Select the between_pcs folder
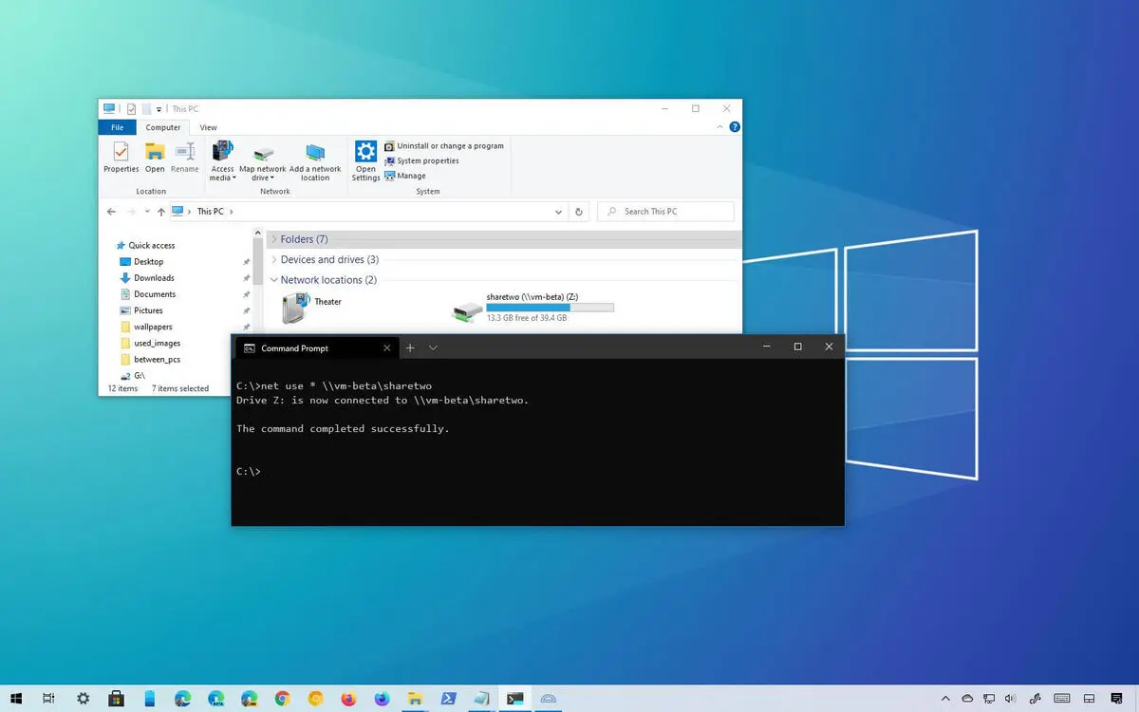The image size is (1139, 712). pyautogui.click(x=149, y=360)
